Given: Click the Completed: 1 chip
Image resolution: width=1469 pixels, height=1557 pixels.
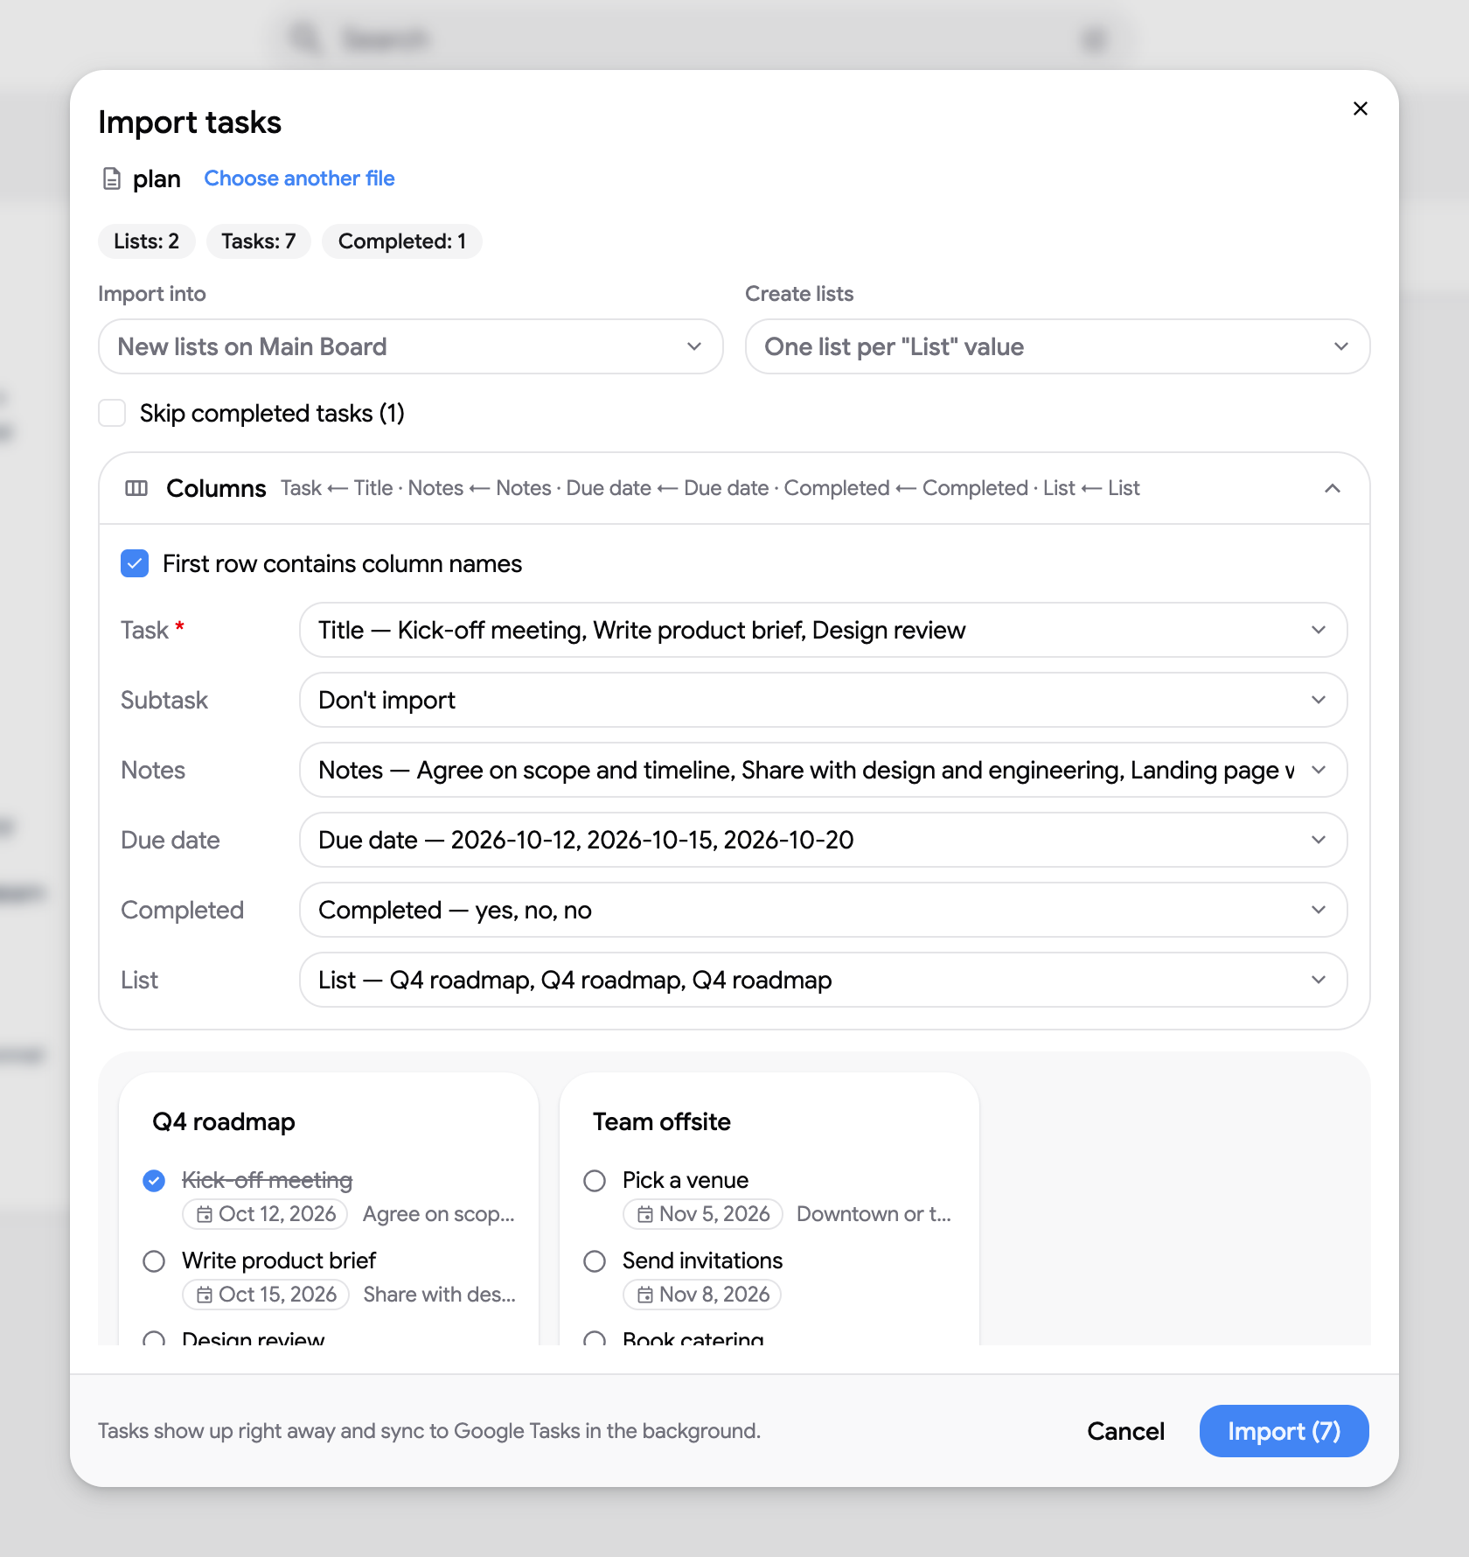Looking at the screenshot, I should [x=402, y=241].
